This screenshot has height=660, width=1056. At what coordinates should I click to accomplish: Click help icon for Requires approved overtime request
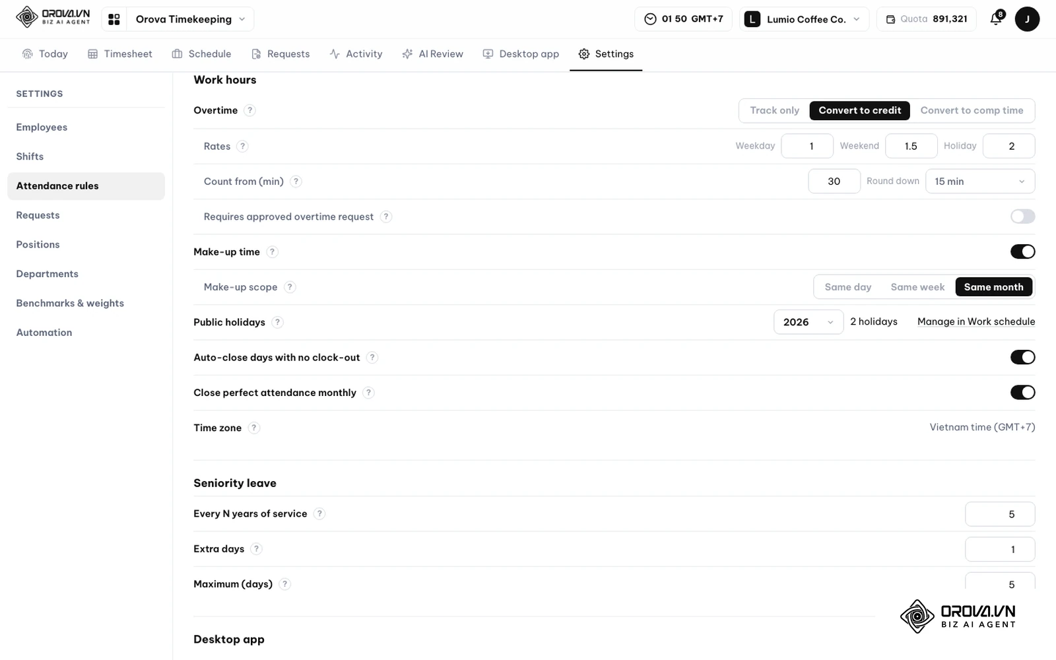point(386,216)
